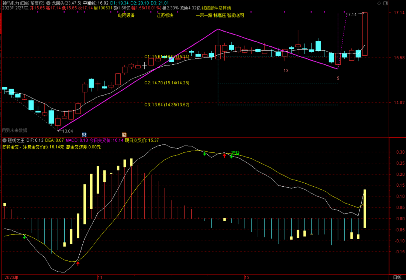The image size is (406, 280).
Task: Click the 财 financial info marker icon
Action: pyautogui.click(x=84, y=134)
